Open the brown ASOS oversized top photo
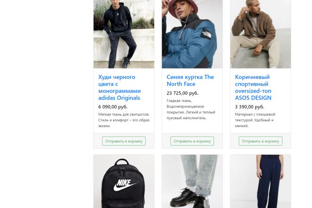Screen dimensions: 312x208 260,34
